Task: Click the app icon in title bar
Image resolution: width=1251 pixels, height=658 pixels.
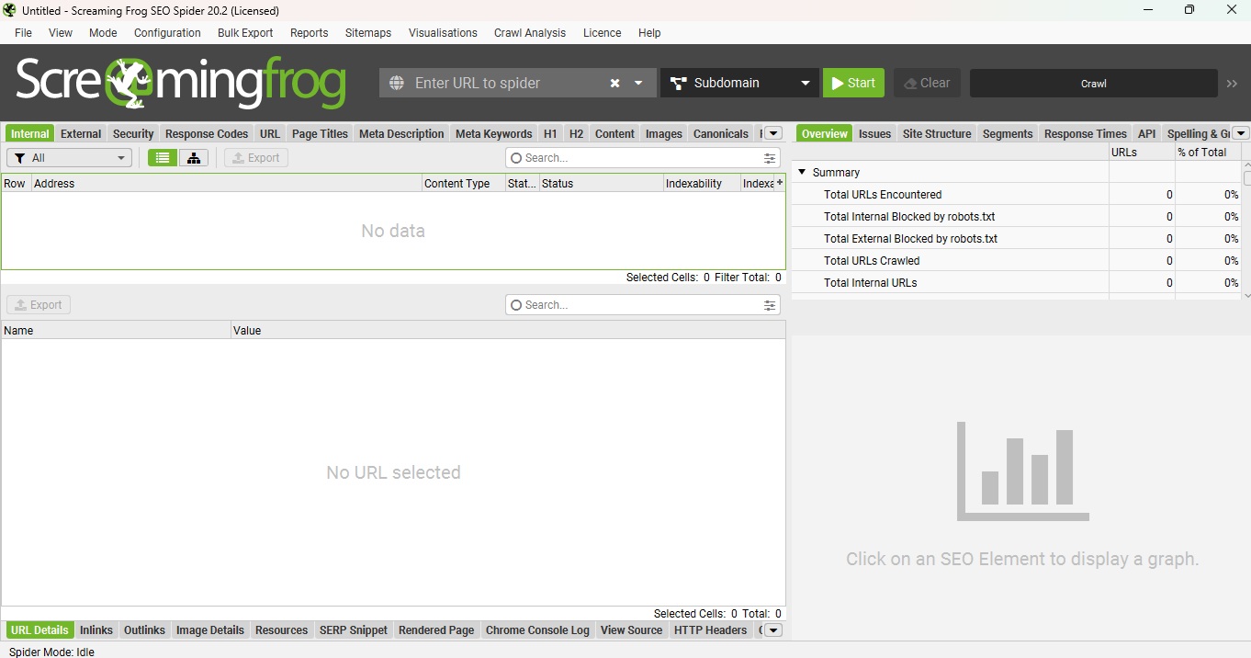Action: click(10, 10)
